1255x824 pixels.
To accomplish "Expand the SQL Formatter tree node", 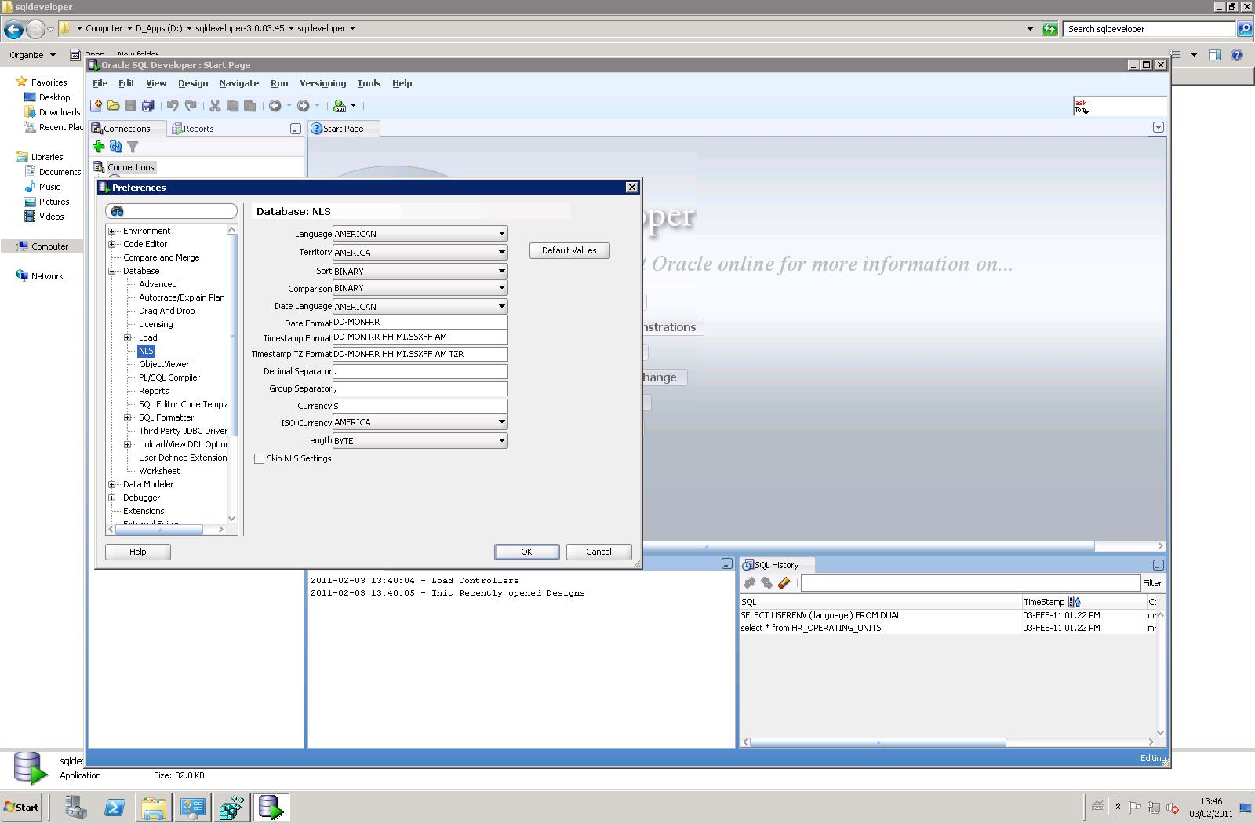I will [x=128, y=417].
